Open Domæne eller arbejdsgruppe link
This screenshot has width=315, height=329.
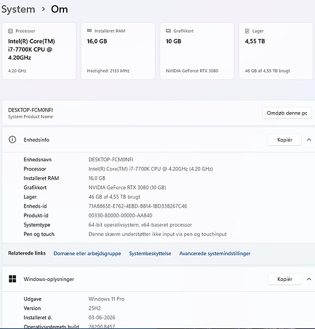(87, 253)
